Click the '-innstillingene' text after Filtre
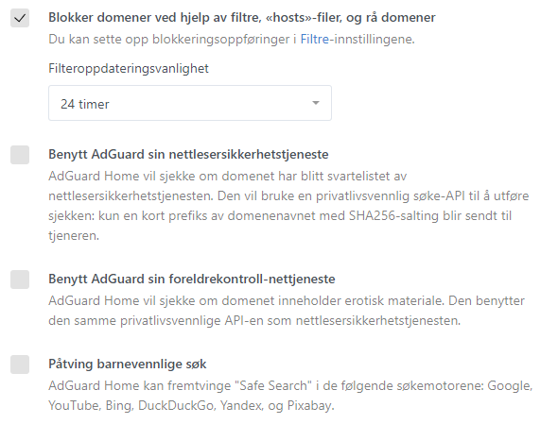The height and width of the screenshot is (424, 558). coord(372,39)
